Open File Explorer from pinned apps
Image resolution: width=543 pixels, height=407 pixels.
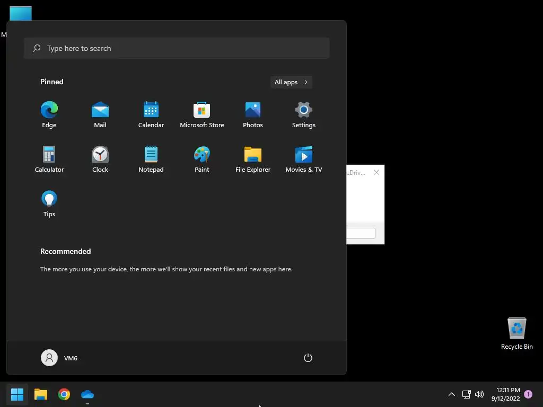point(253,159)
